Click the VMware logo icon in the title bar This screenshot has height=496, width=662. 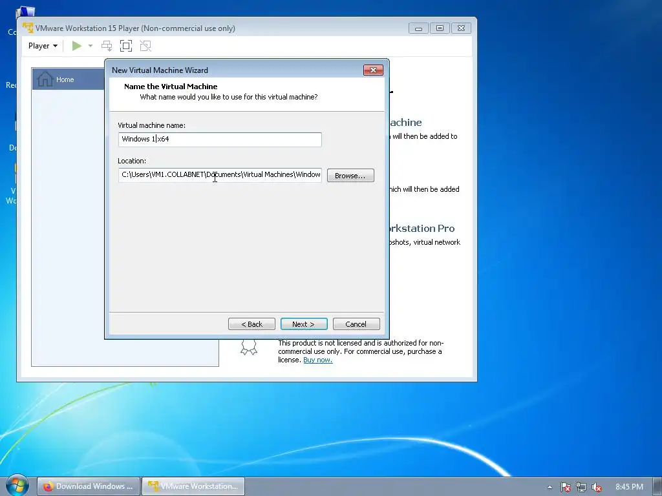[28, 28]
